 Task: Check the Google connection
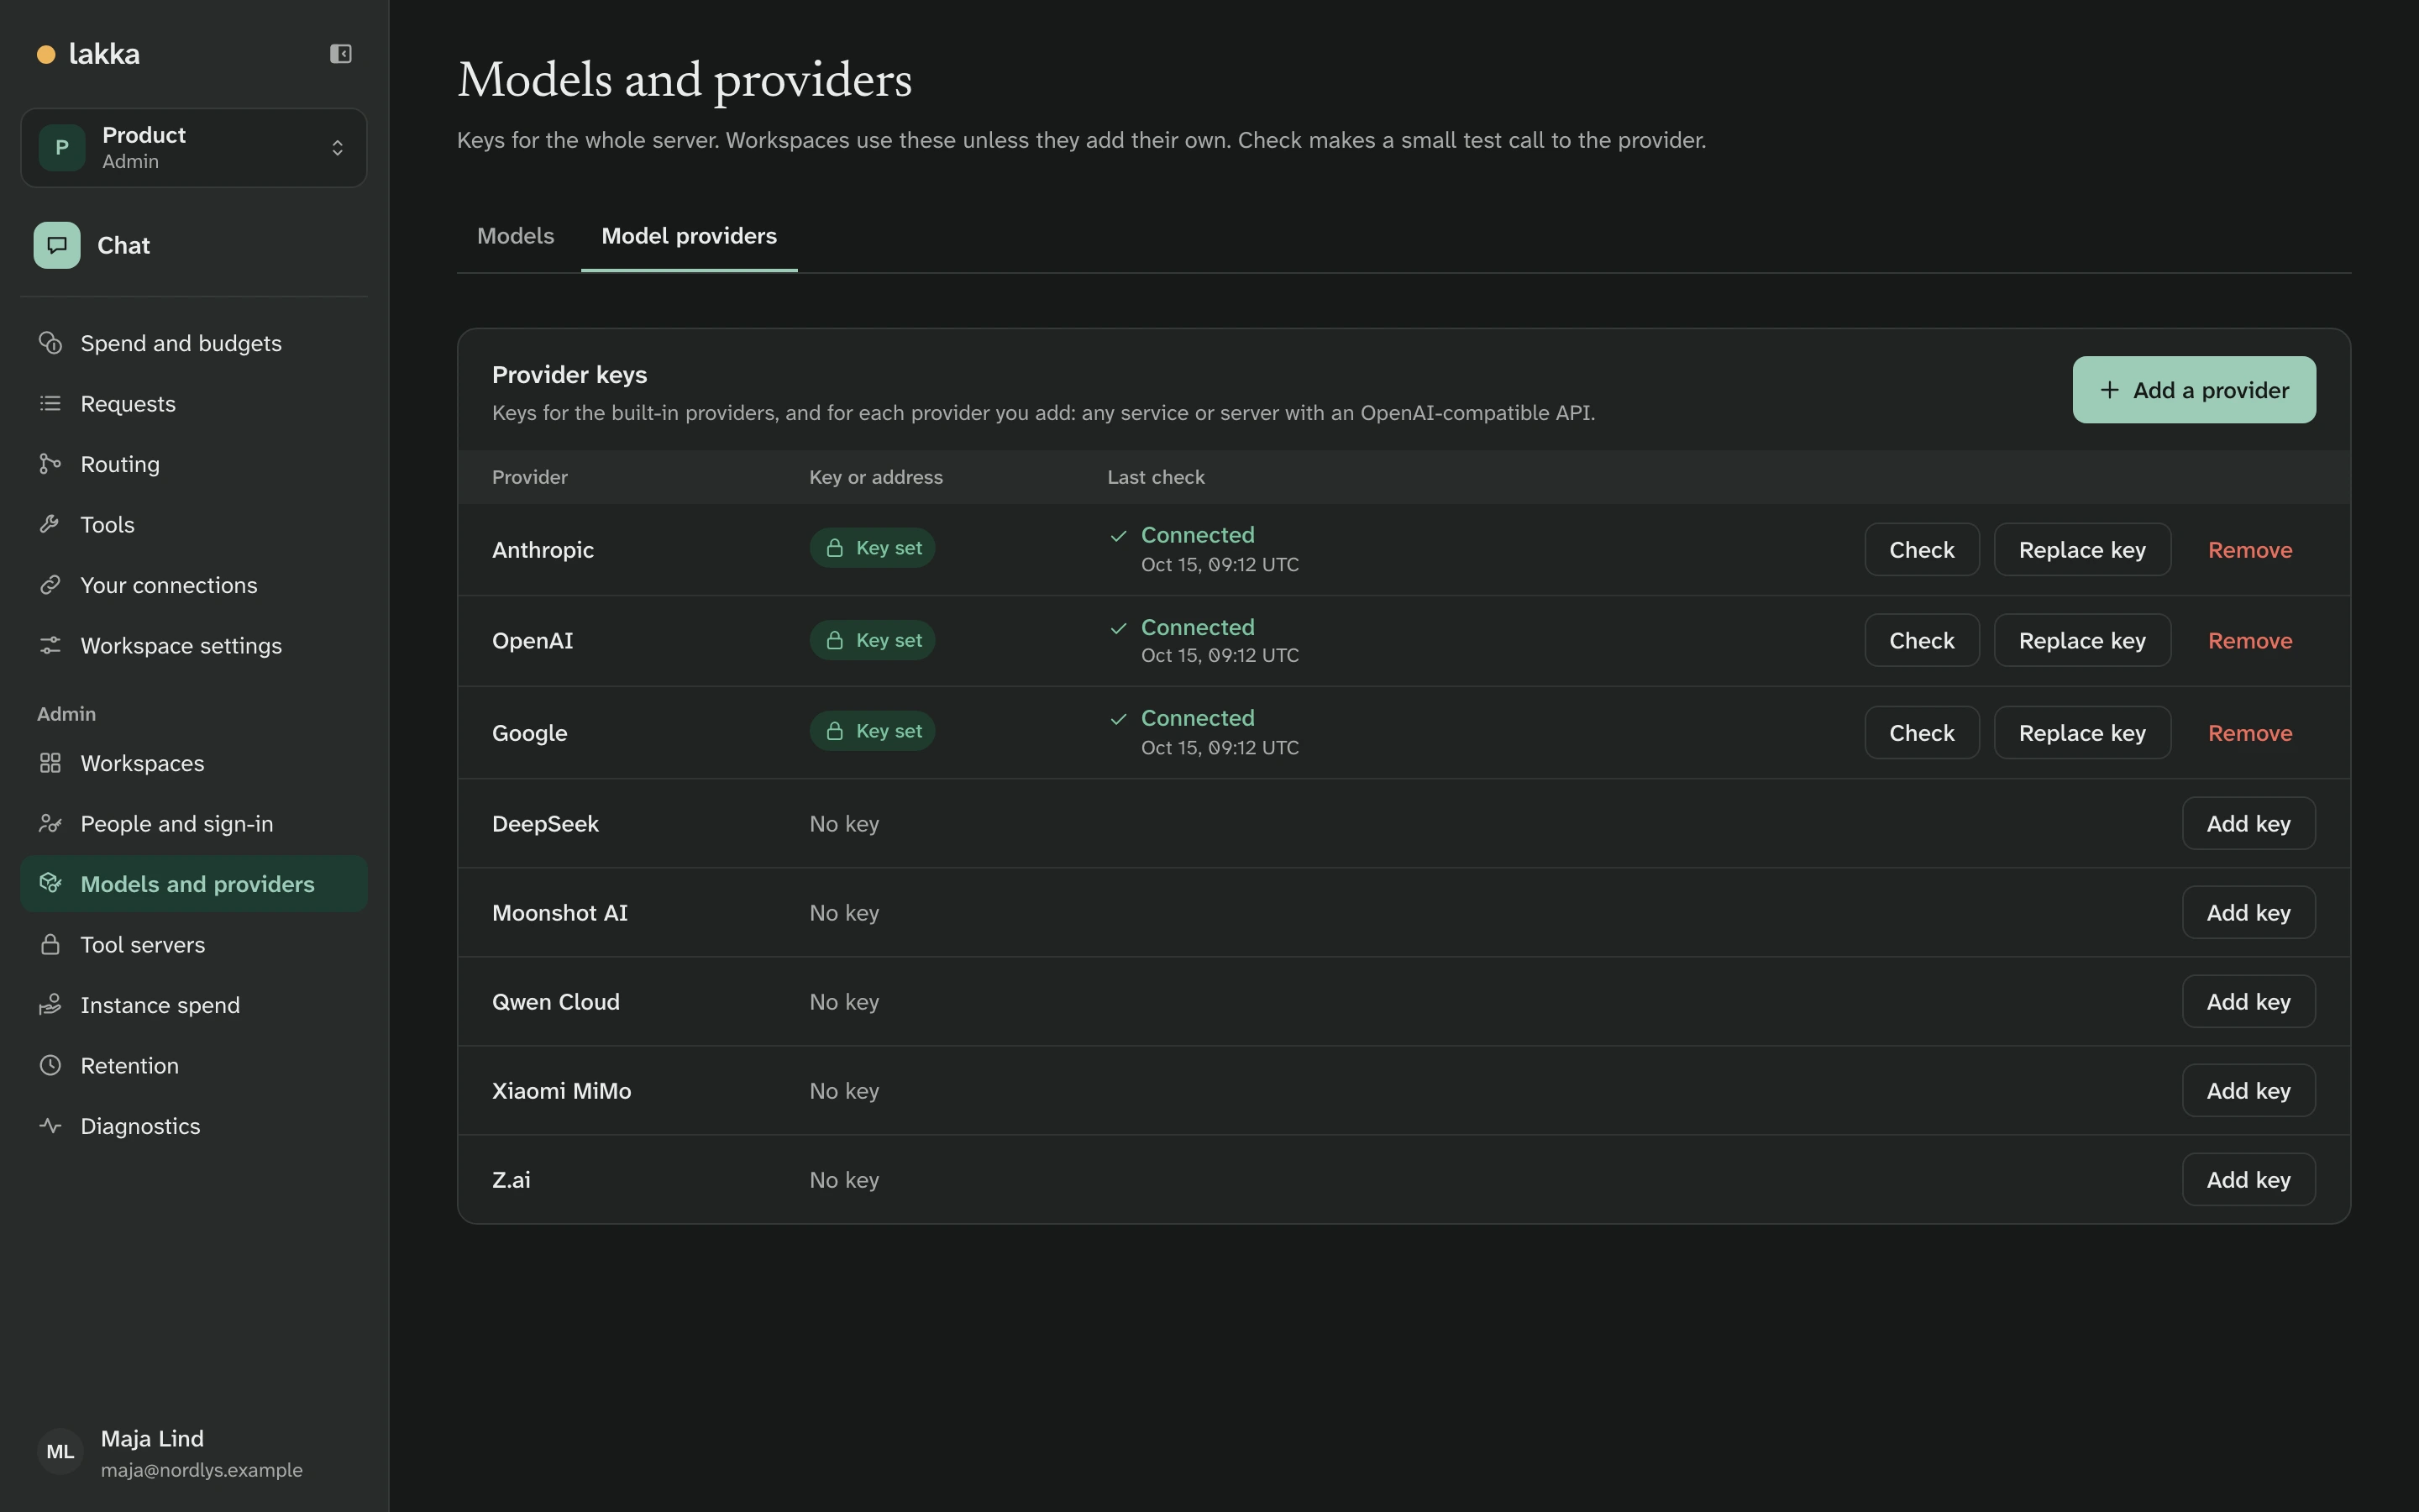1921,733
